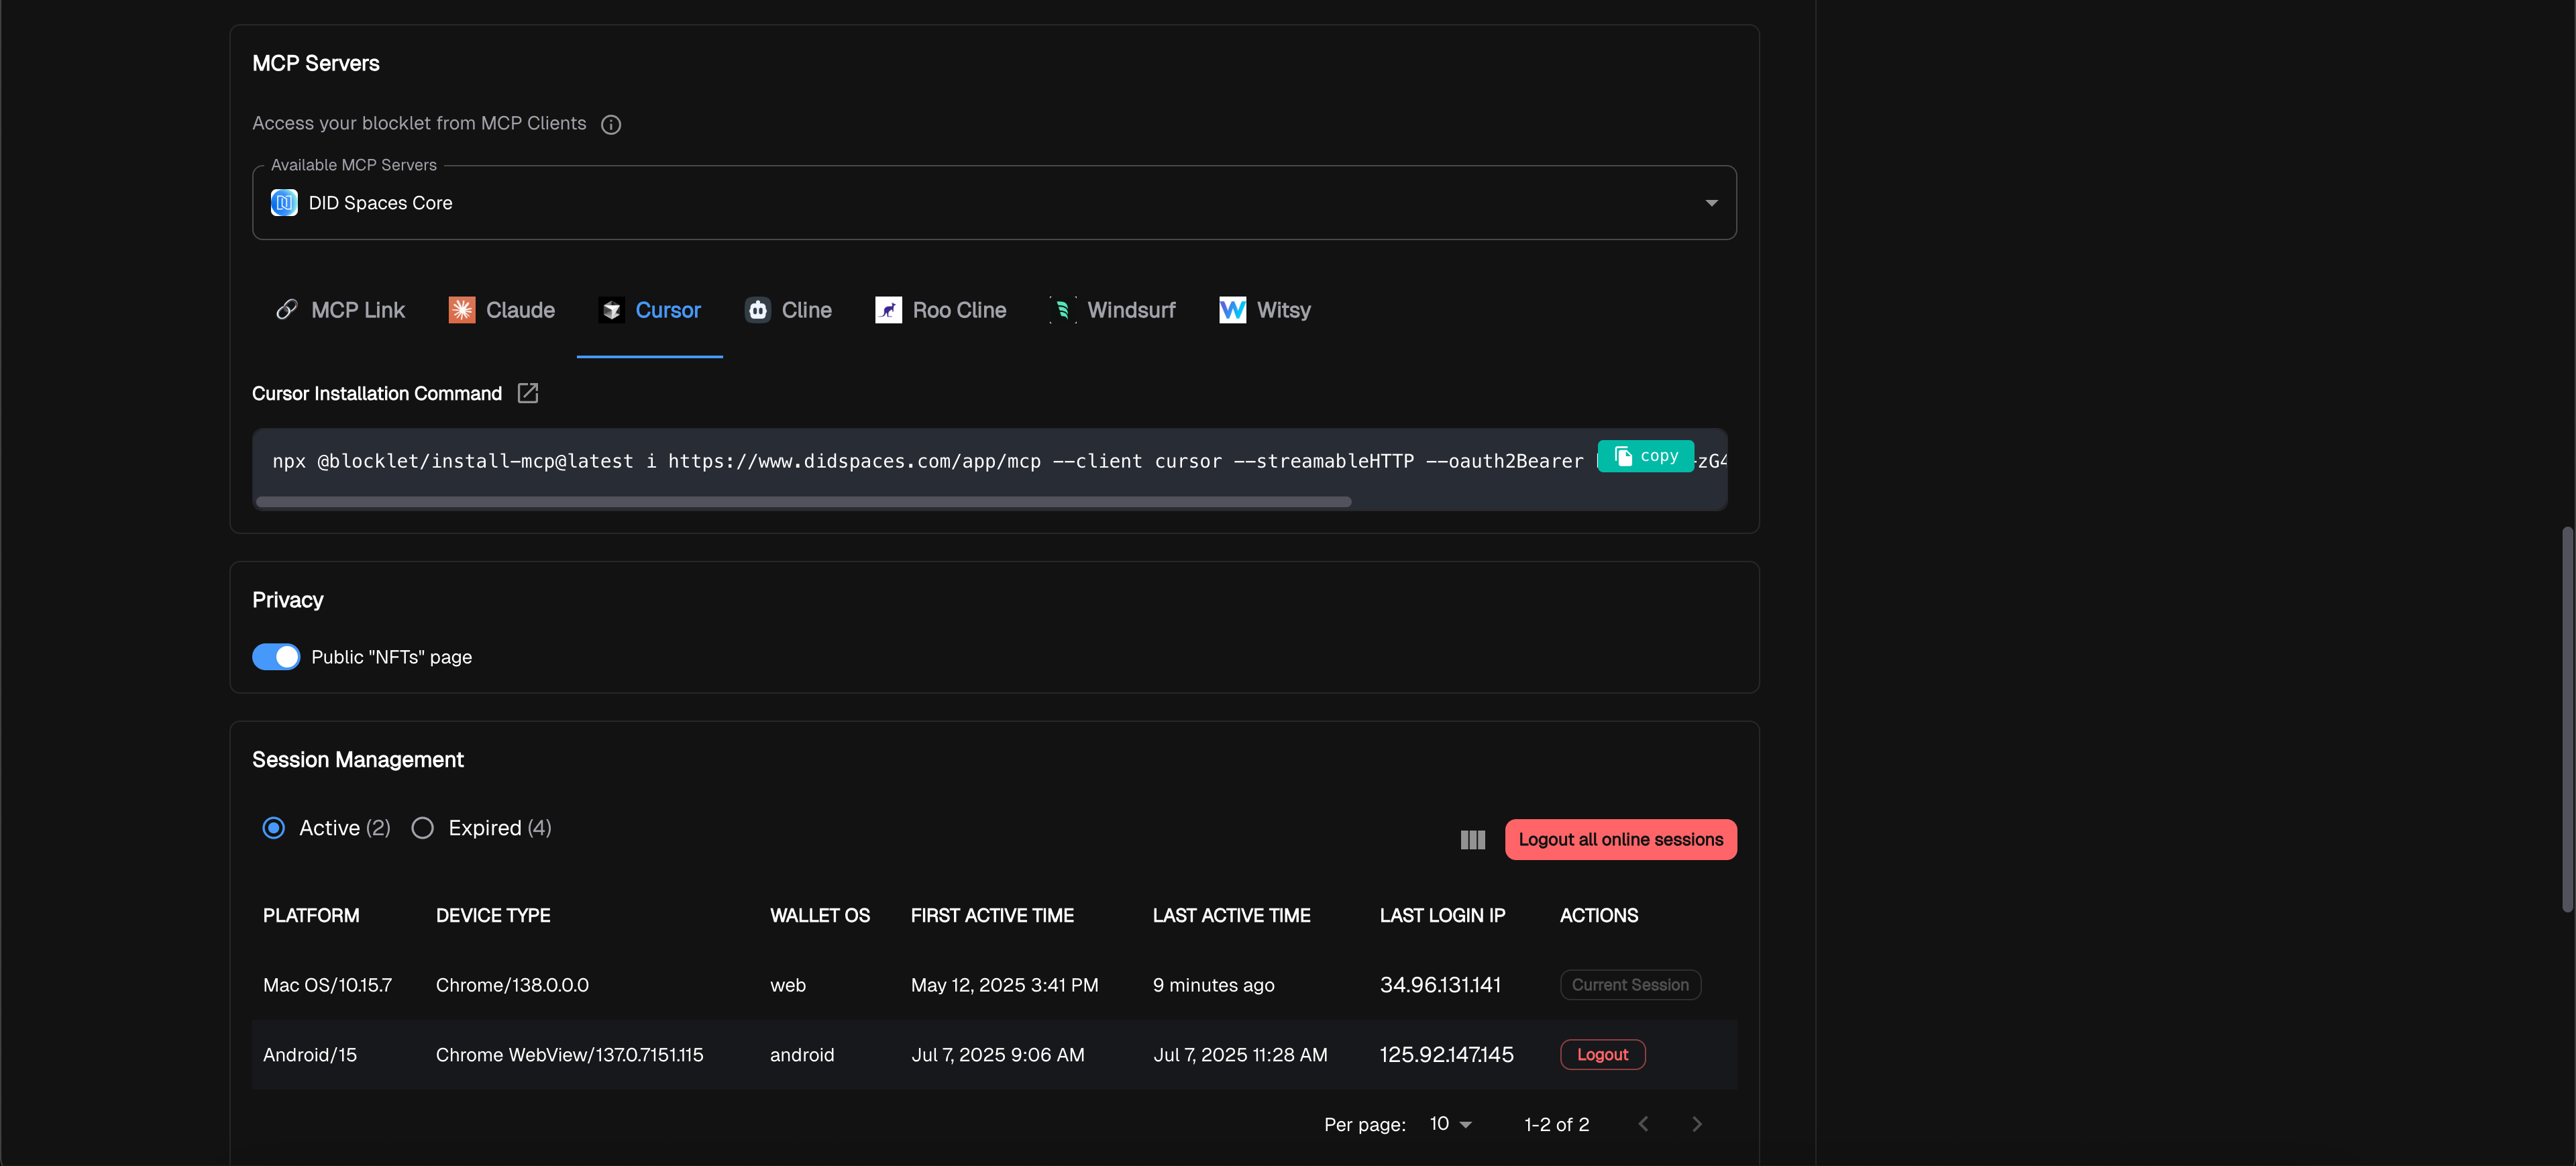Click the Claude starburst icon
This screenshot has width=2576, height=1166.
(x=462, y=310)
